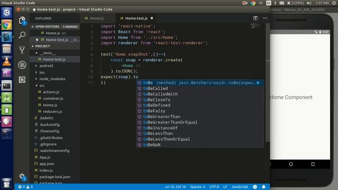The width and height of the screenshot is (338, 190).
Task: Click the errors and warnings status indicator
Action: coord(26,187)
